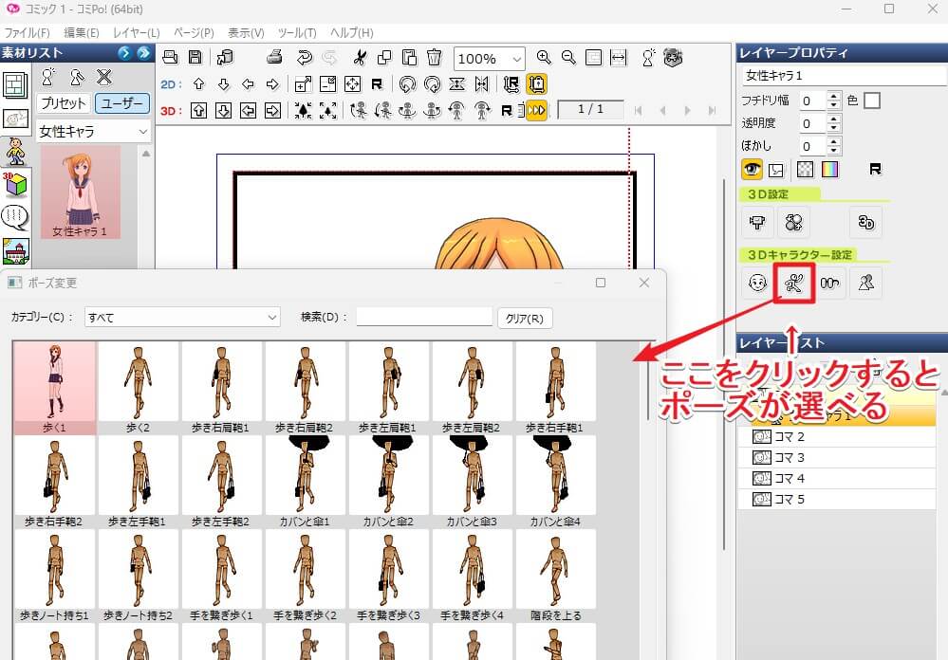Choose the 歩く2 pose thumbnail
This screenshot has width=948, height=660.
138,388
